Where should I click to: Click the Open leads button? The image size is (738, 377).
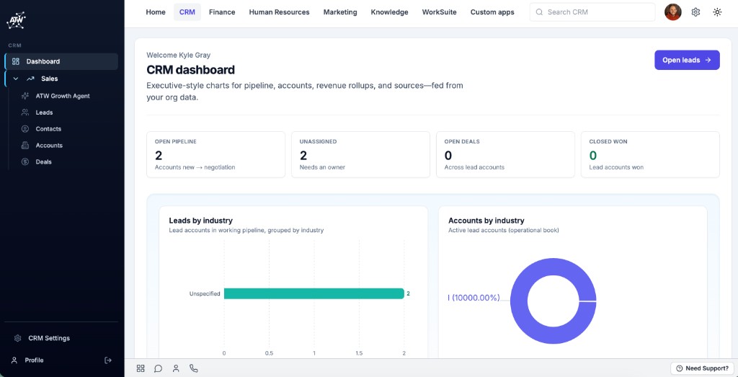(x=687, y=61)
